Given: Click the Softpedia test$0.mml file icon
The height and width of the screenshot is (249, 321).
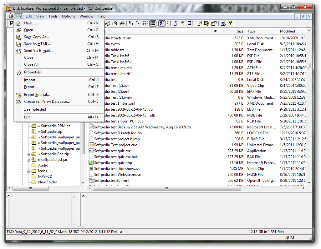Looking at the screenshot, I should click(91, 181).
